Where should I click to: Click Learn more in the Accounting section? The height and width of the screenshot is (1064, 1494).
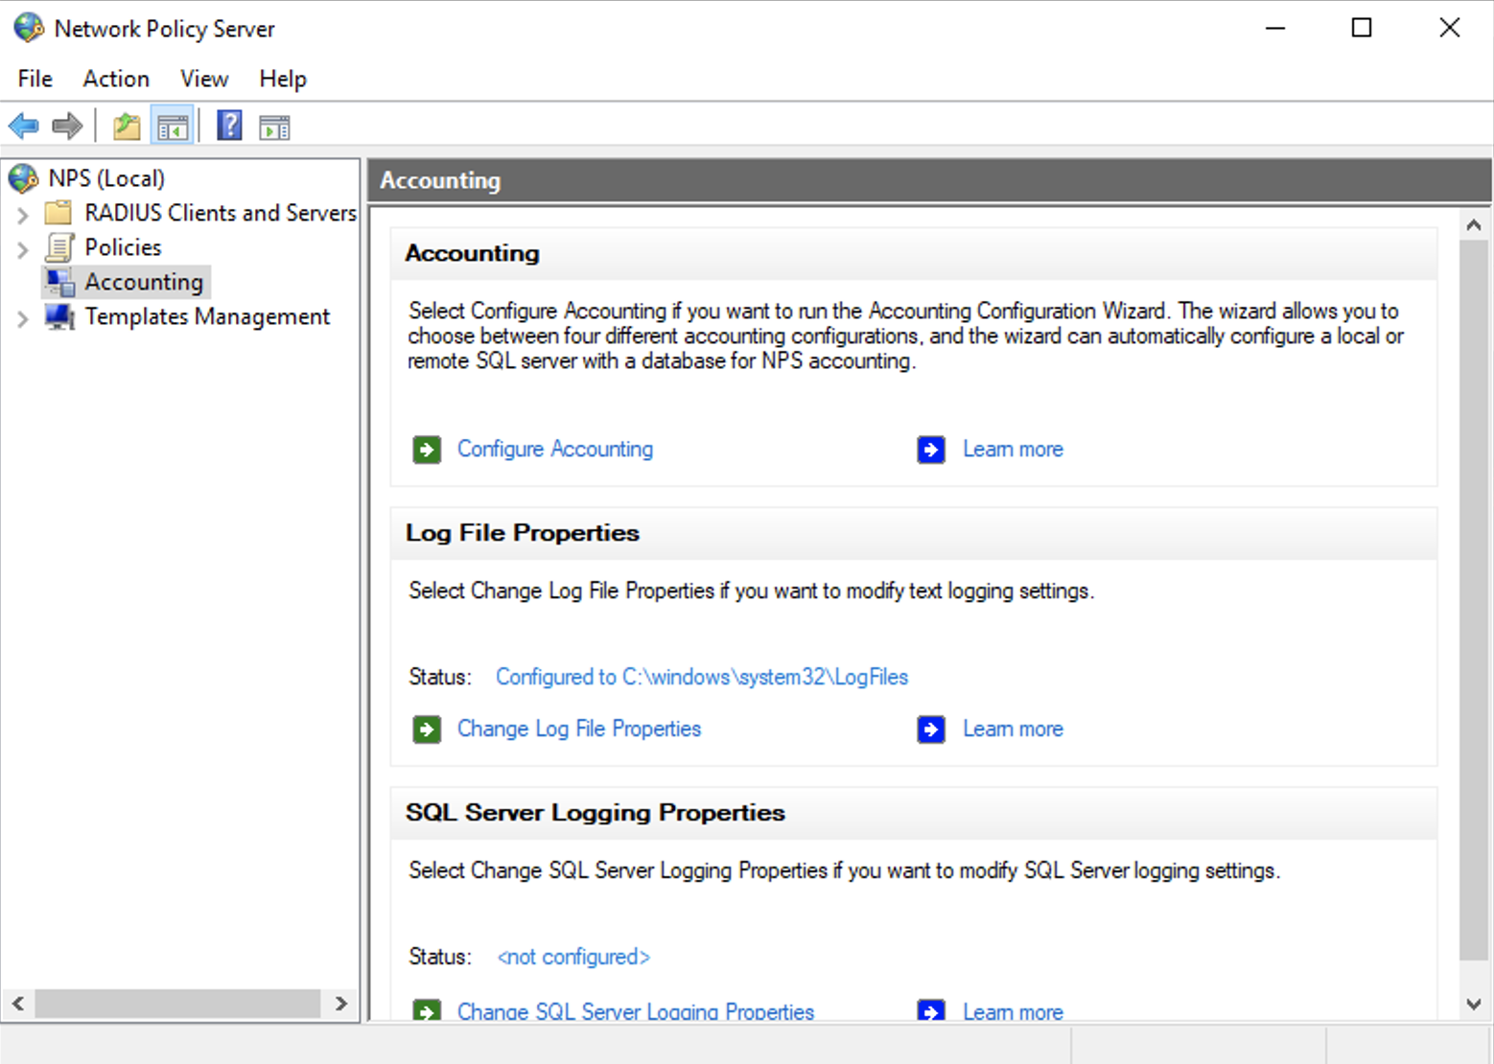(x=1013, y=449)
